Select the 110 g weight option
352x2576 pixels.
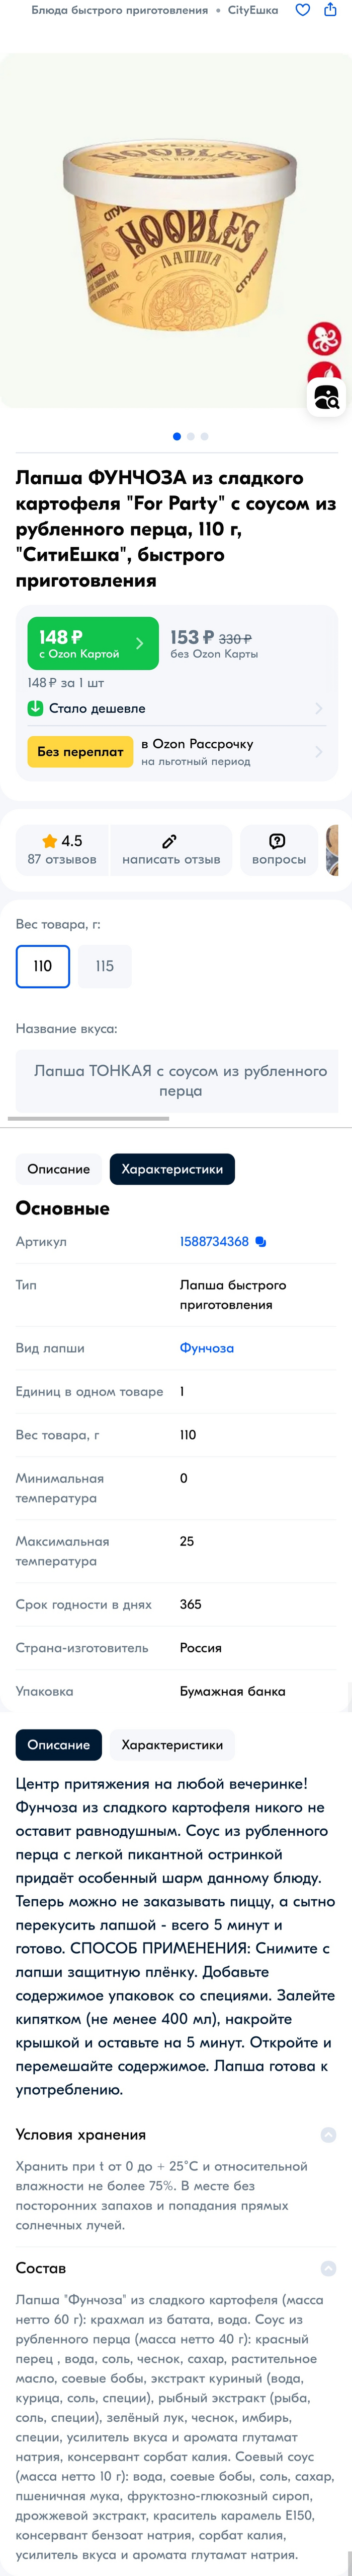point(43,966)
